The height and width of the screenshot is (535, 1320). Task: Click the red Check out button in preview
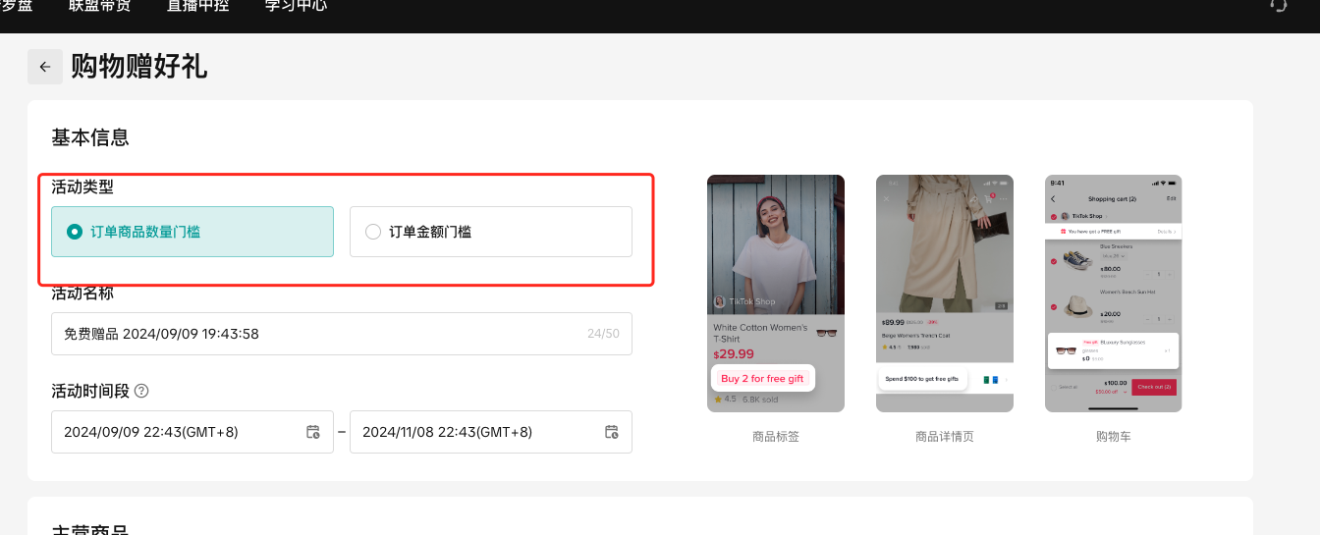click(1154, 387)
